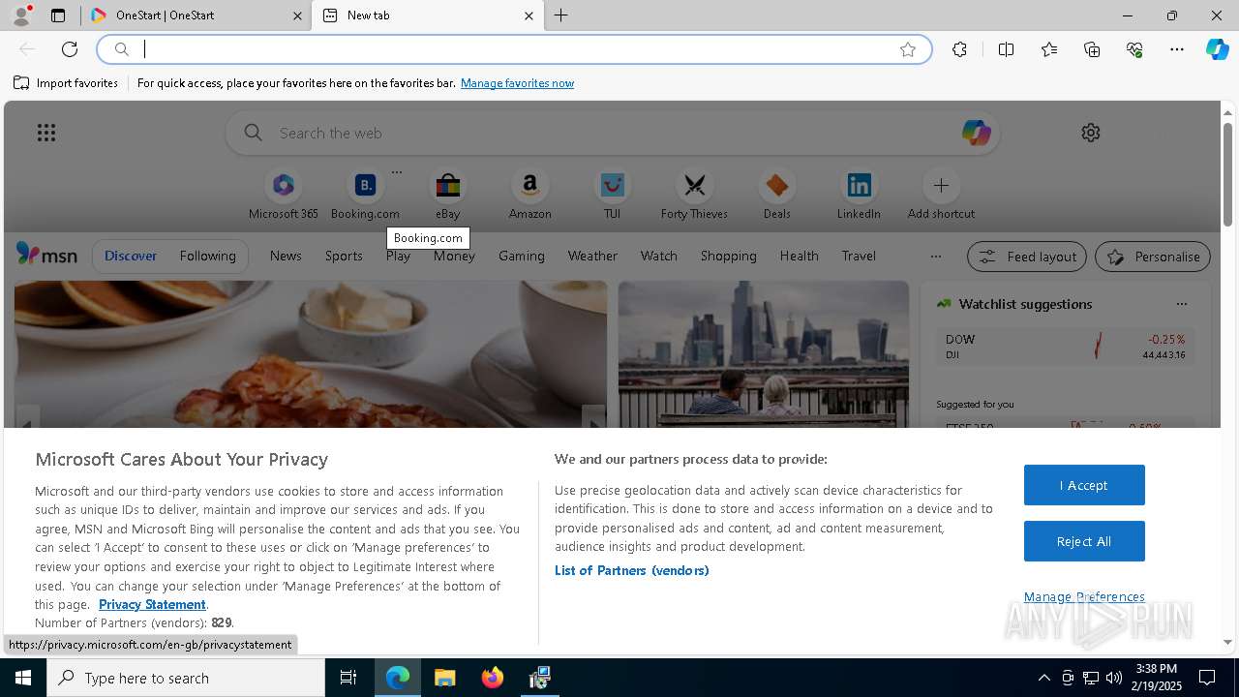This screenshot has height=697, width=1239.
Task: Open Watchlist suggestions more options
Action: (x=1181, y=304)
